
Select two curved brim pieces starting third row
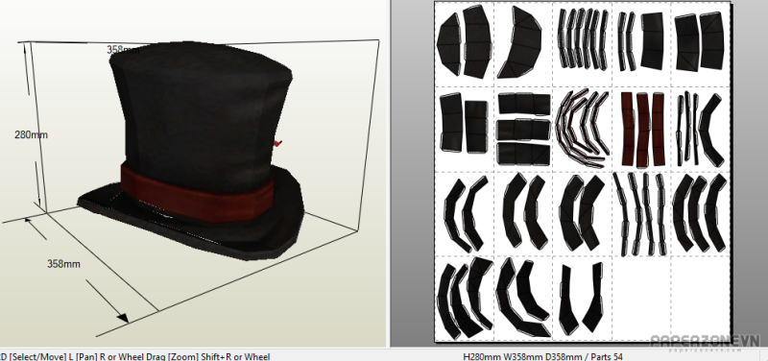point(465,214)
